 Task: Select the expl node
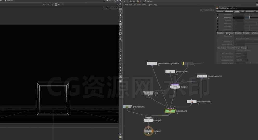pyautogui.click(x=148, y=93)
